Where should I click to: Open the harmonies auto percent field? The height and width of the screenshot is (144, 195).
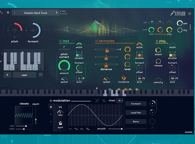point(140,78)
